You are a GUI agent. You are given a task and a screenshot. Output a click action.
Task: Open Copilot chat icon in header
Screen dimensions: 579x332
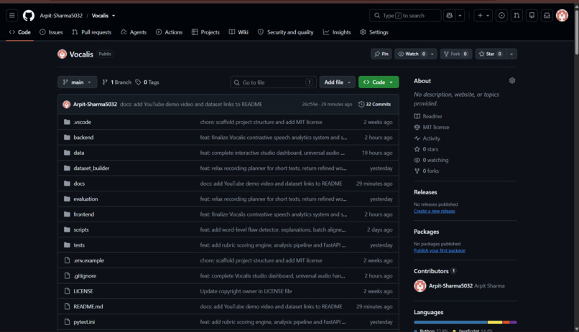(x=450, y=16)
